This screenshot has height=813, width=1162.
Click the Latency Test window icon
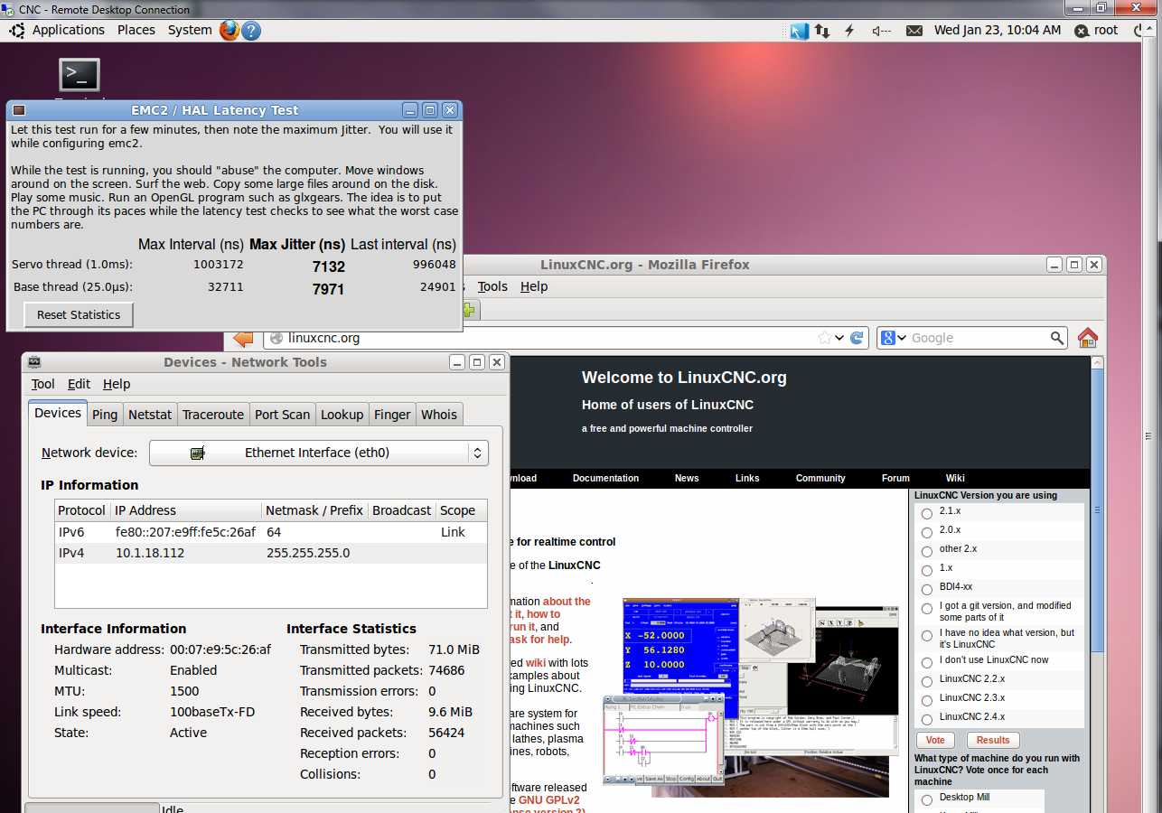coord(18,110)
